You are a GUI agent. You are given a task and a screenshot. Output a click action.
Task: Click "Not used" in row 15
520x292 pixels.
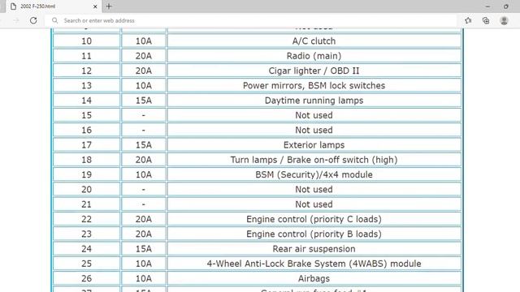pyautogui.click(x=314, y=115)
